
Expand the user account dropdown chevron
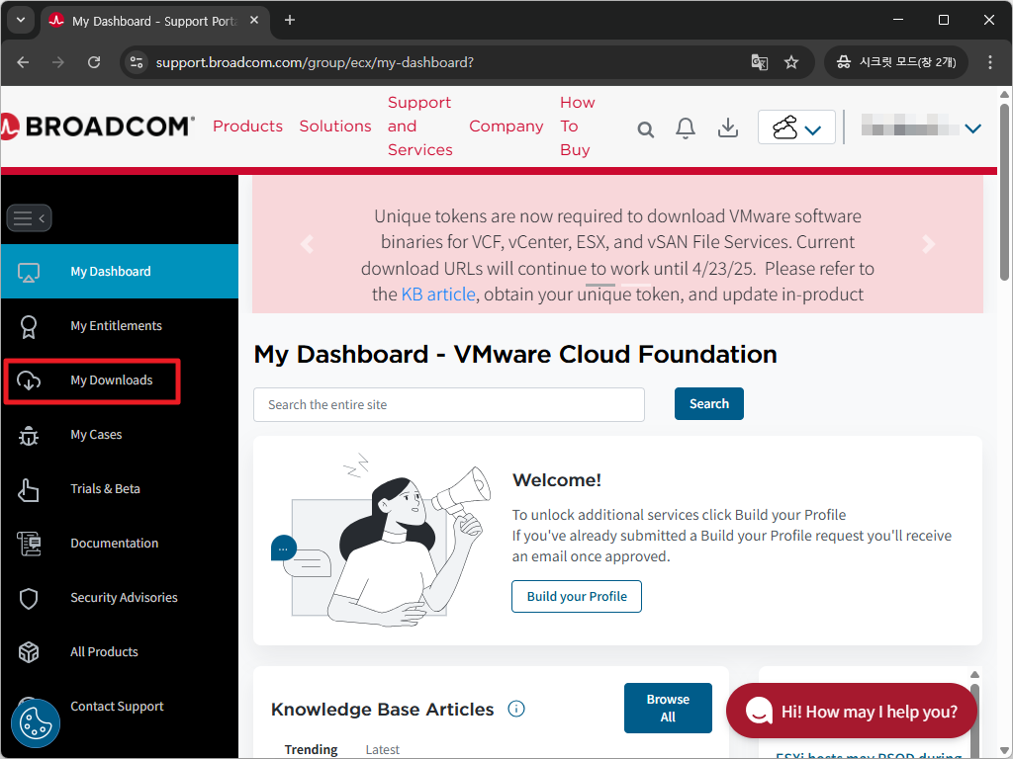(973, 128)
